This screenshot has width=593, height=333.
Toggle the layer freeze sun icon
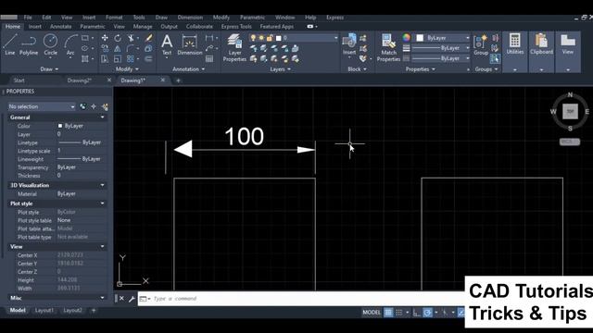[261, 38]
